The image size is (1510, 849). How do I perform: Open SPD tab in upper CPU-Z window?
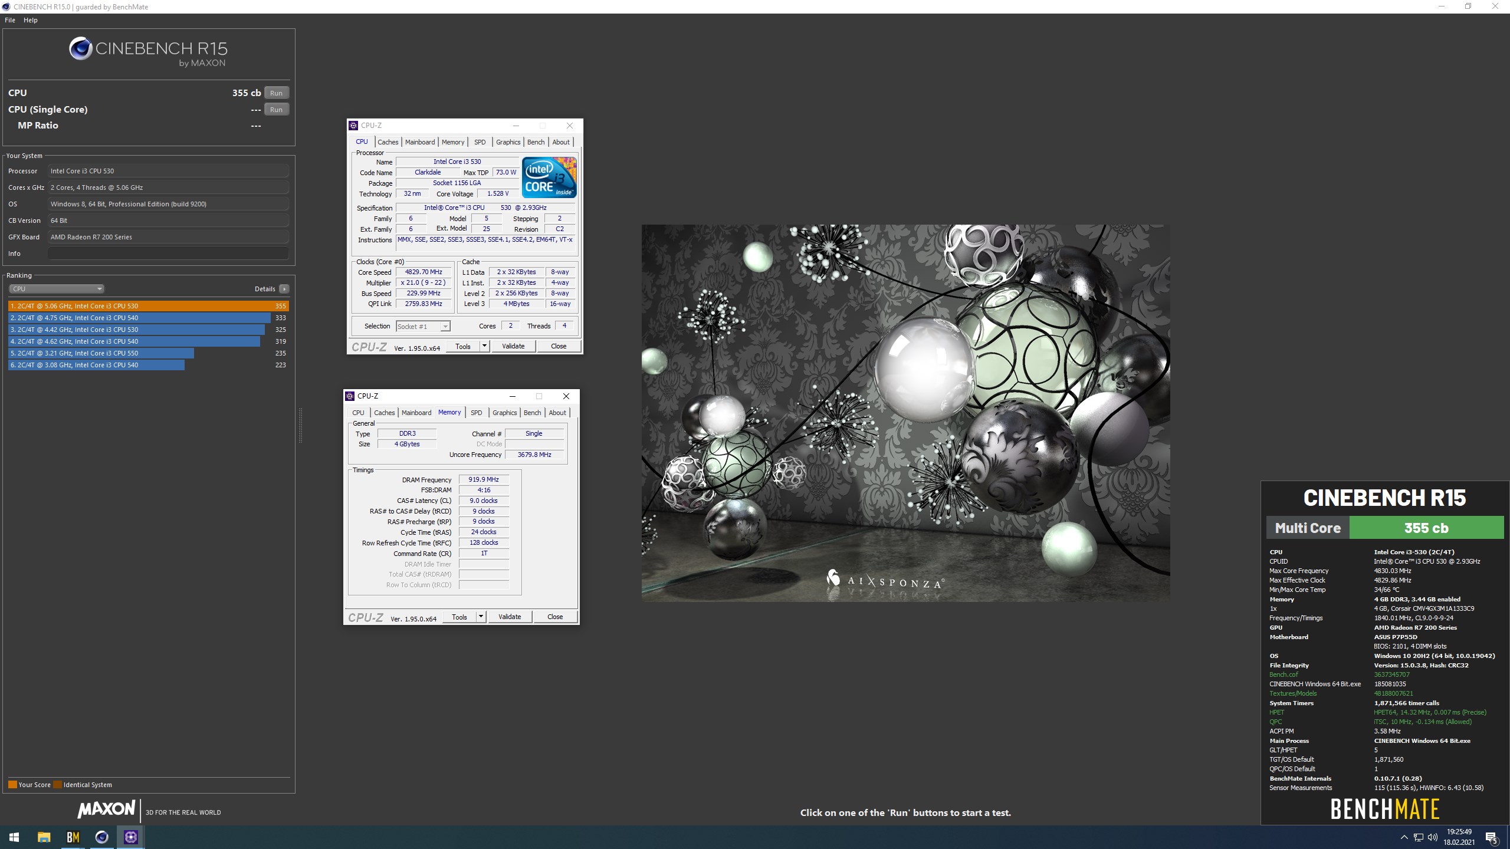[x=480, y=142]
